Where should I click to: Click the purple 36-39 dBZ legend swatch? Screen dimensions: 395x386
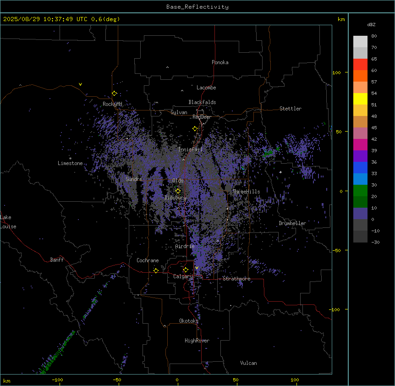[x=360, y=156]
